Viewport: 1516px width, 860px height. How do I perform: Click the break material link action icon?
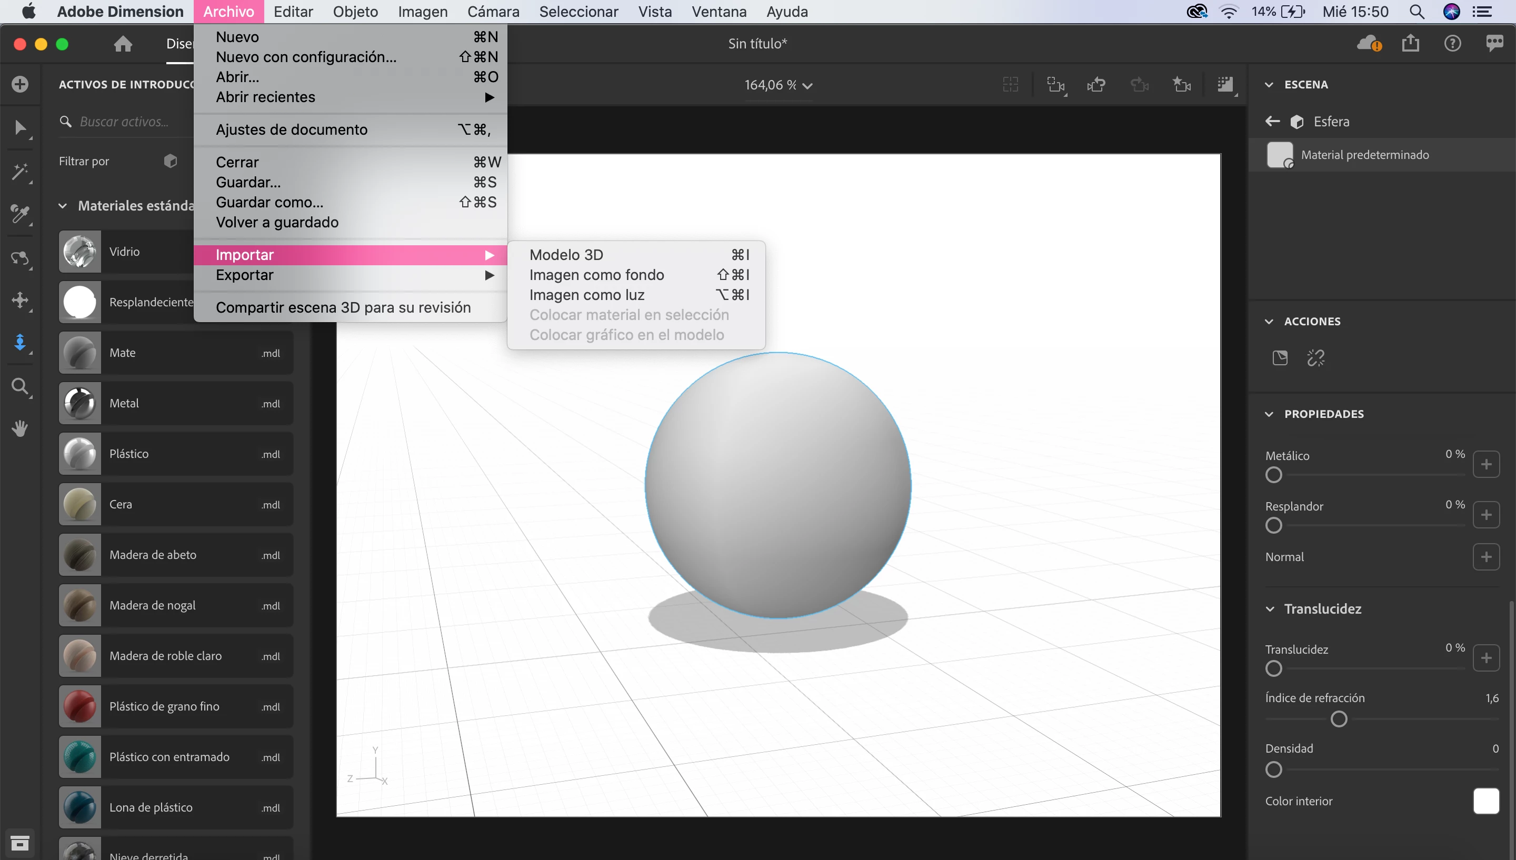[x=1316, y=358]
